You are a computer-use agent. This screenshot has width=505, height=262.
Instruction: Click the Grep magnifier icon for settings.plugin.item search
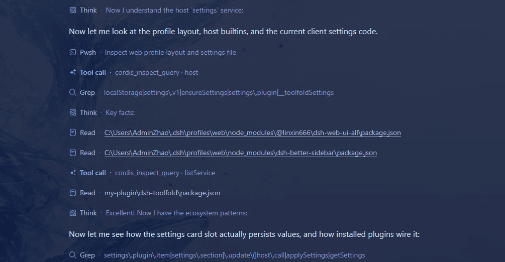[73, 255]
